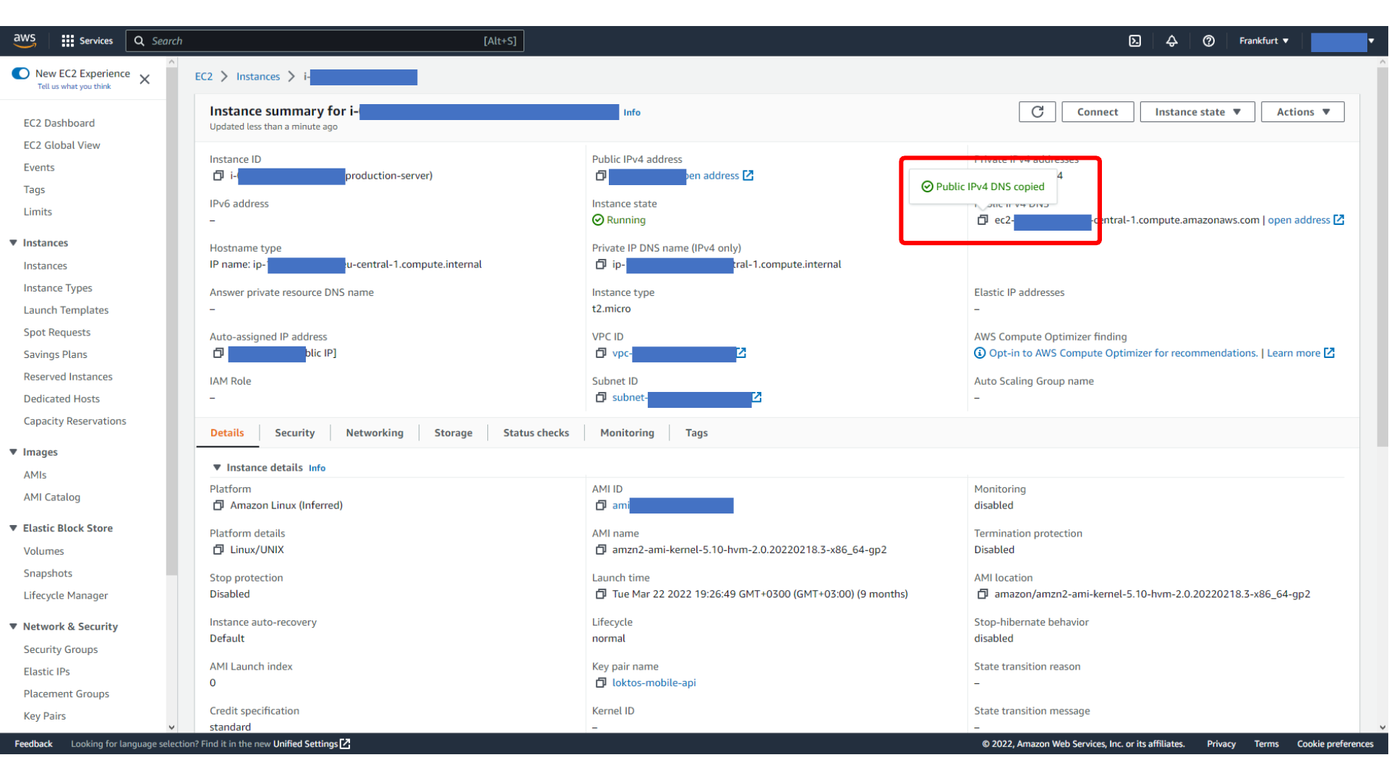Open the Actions dropdown
This screenshot has height=781, width=1389.
point(1303,111)
